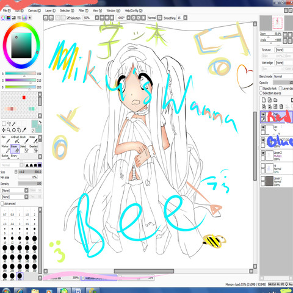Select the Water tool

(34, 139)
